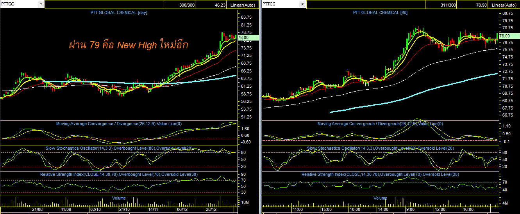
Task: Click the 4M volume scale label on 60-minute chart
Action: [x=505, y=203]
